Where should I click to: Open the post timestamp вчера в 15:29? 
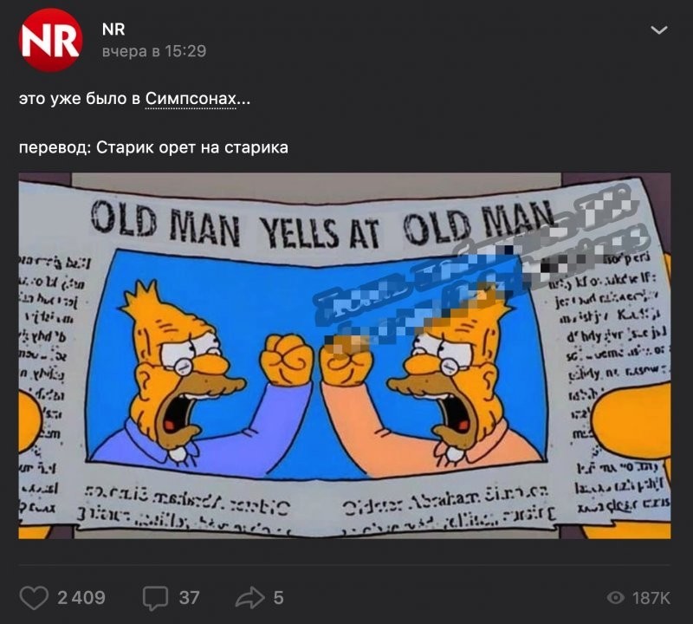[x=154, y=51]
